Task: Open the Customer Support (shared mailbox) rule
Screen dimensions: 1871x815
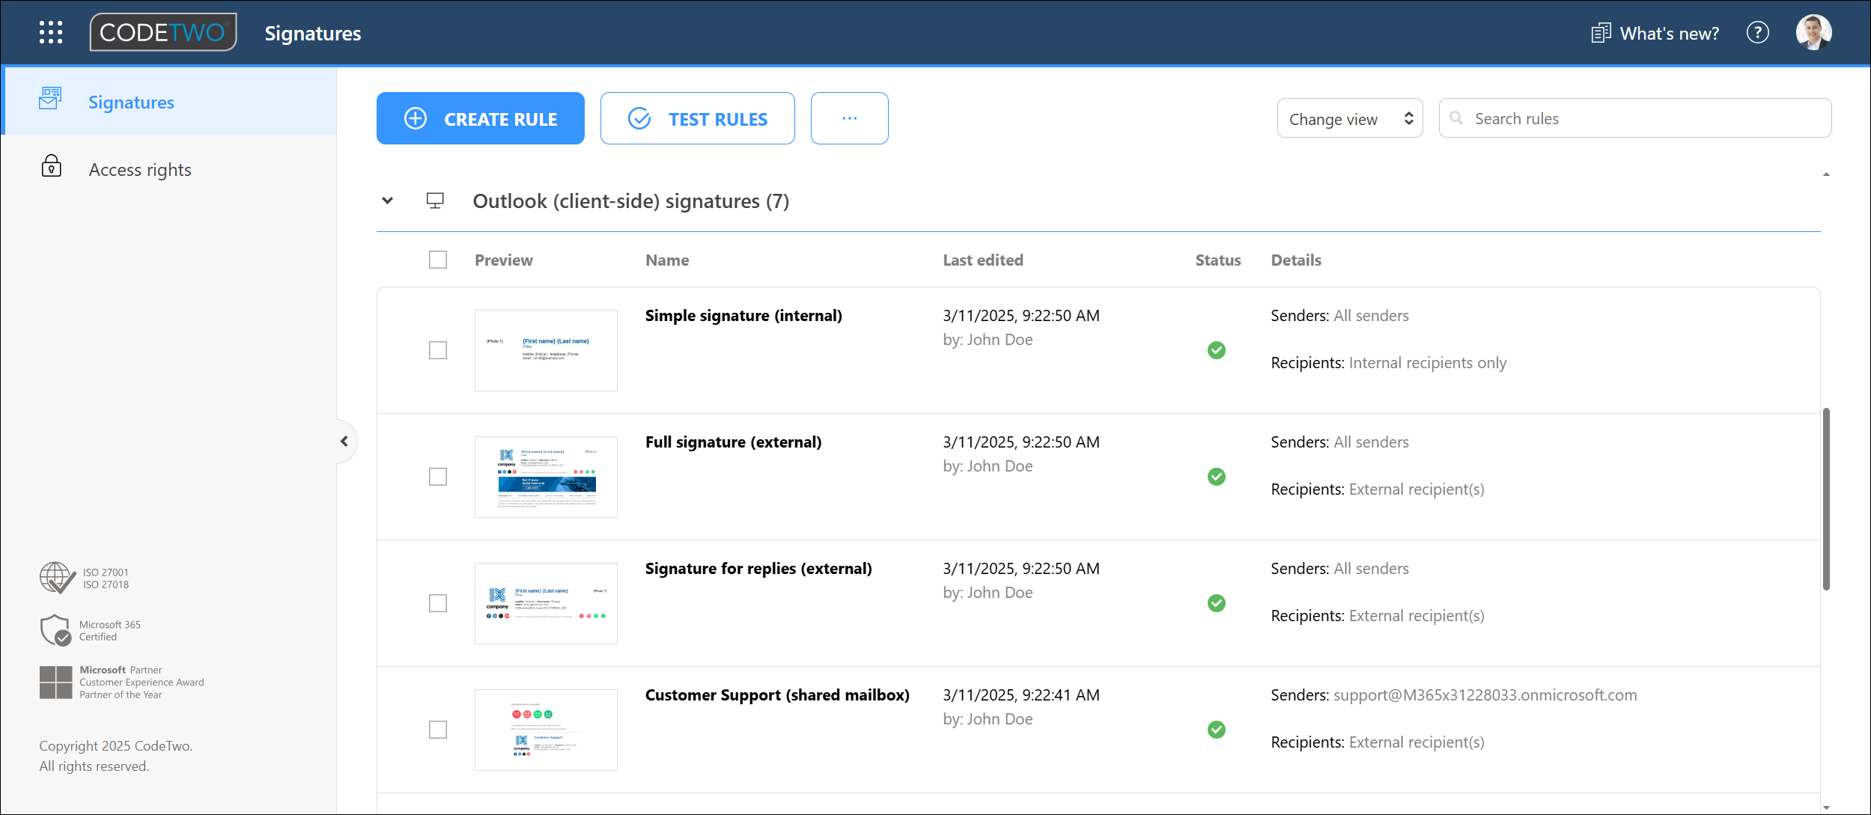Action: coord(777,695)
